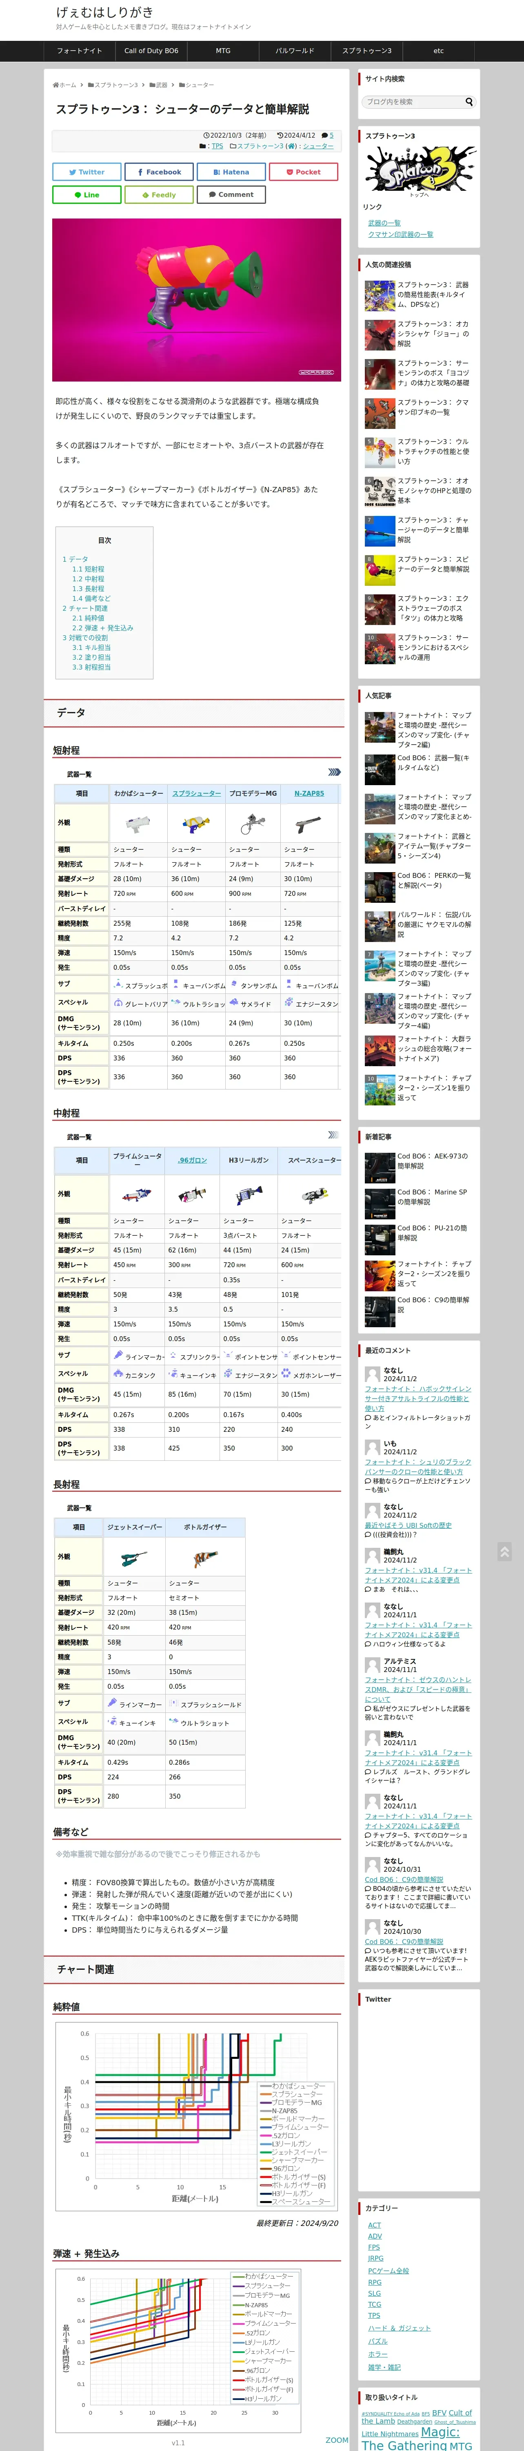524x2451 pixels.
Task: Open the 雑学・雑記 category link
Action: (384, 2366)
